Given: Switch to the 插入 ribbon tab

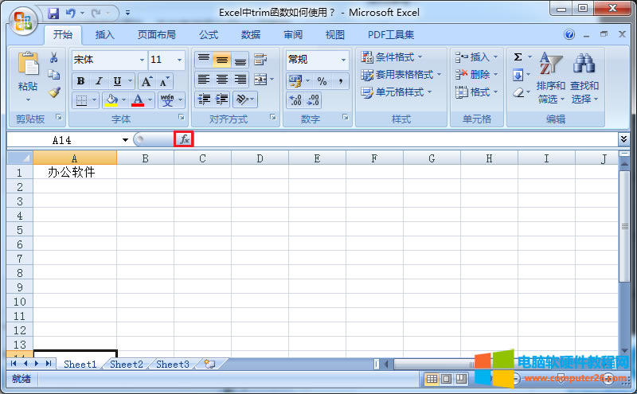Looking at the screenshot, I should point(104,35).
